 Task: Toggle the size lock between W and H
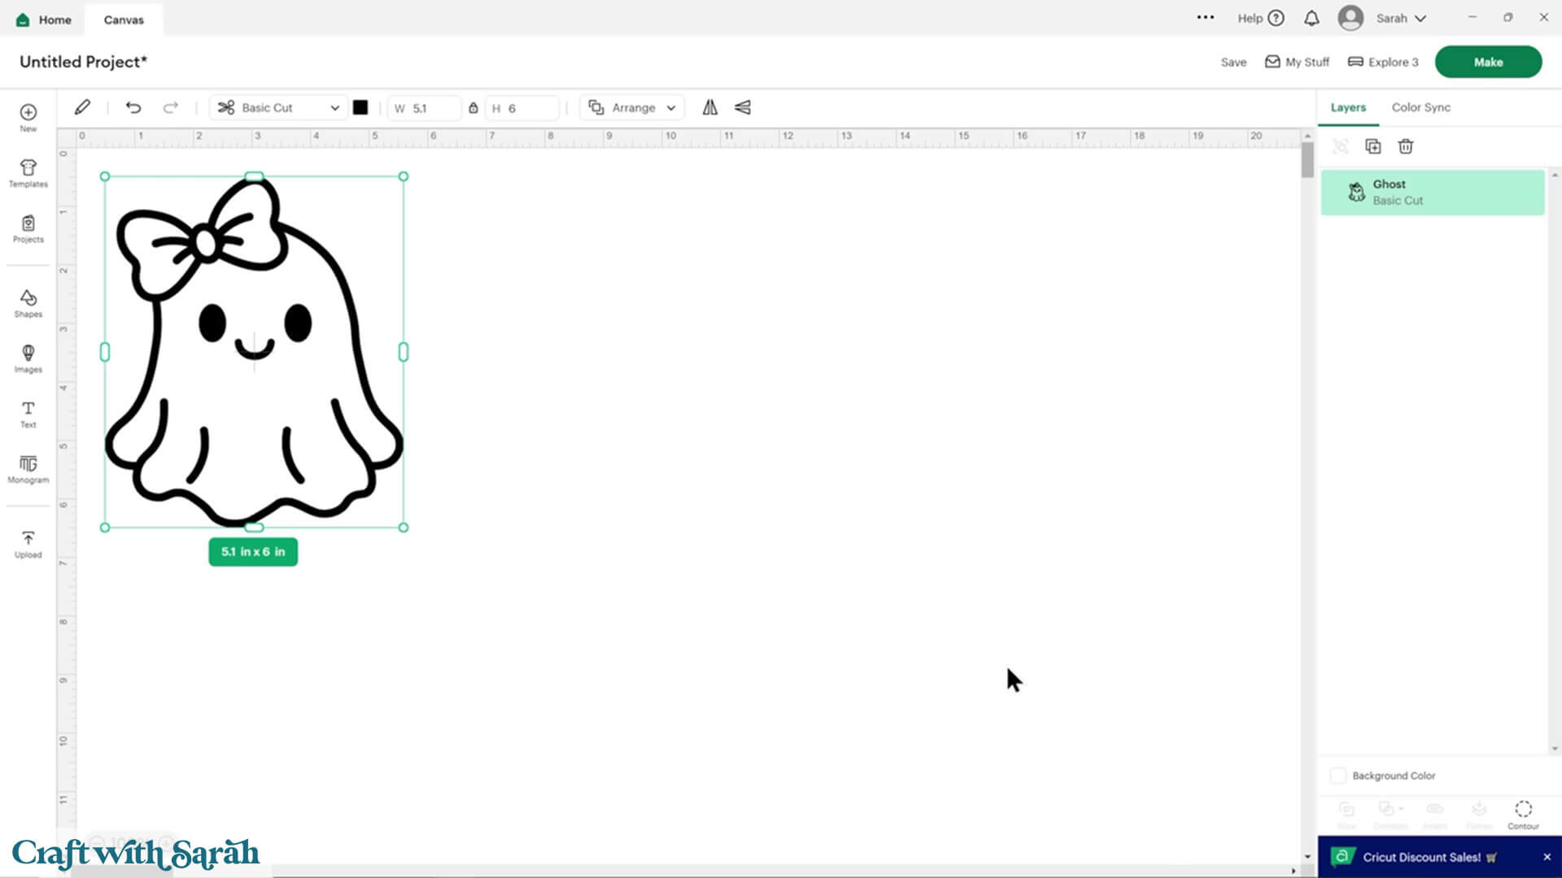tap(473, 107)
